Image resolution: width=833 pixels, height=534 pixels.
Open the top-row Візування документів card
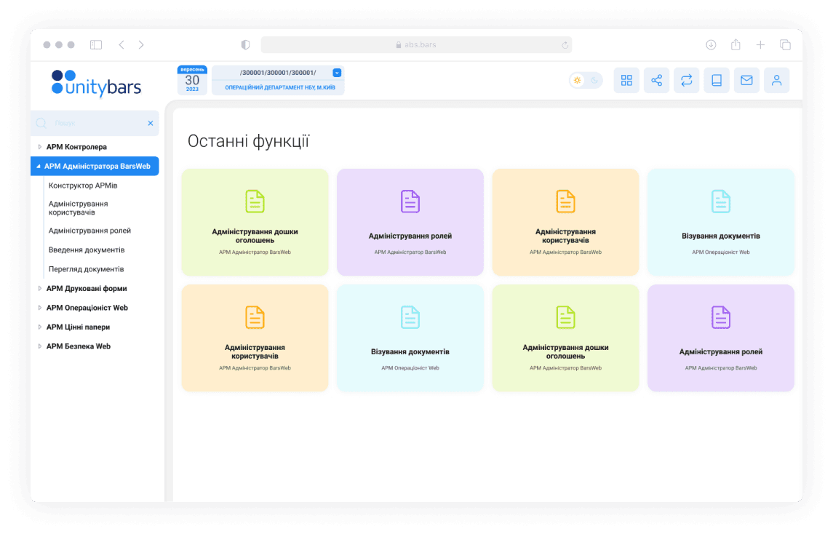click(x=720, y=222)
